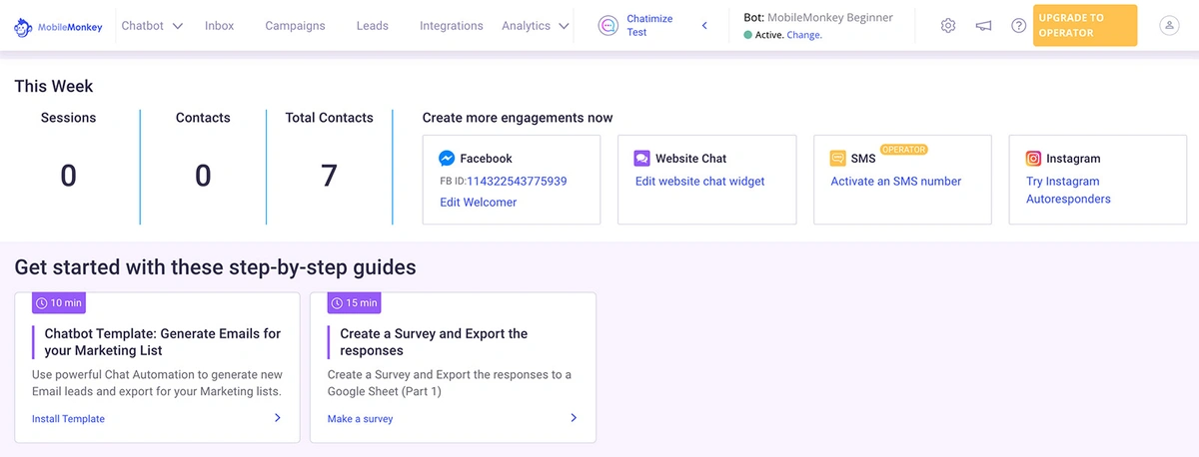Click the Facebook Messenger icon
1199x457 pixels.
[447, 158]
